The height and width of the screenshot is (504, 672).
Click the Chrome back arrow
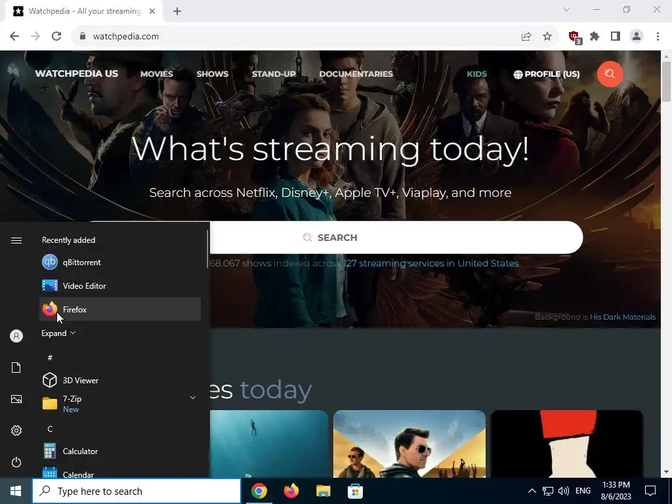coord(14,37)
